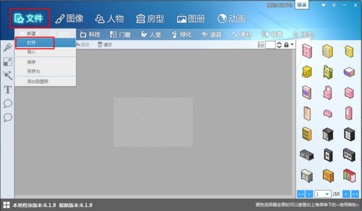Toggle the canvas lock icon
Viewport: 362px width, 211px height.
click(x=286, y=44)
